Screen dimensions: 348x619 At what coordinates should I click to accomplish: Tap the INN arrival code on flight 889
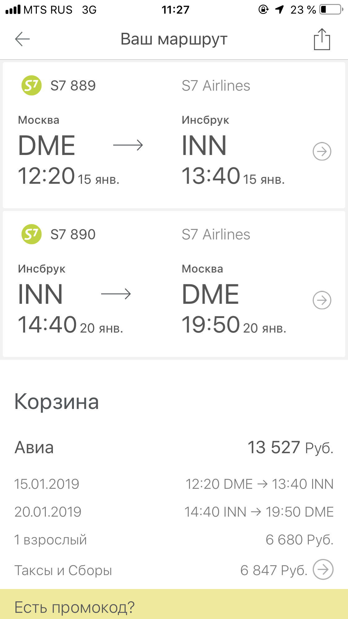tap(204, 145)
